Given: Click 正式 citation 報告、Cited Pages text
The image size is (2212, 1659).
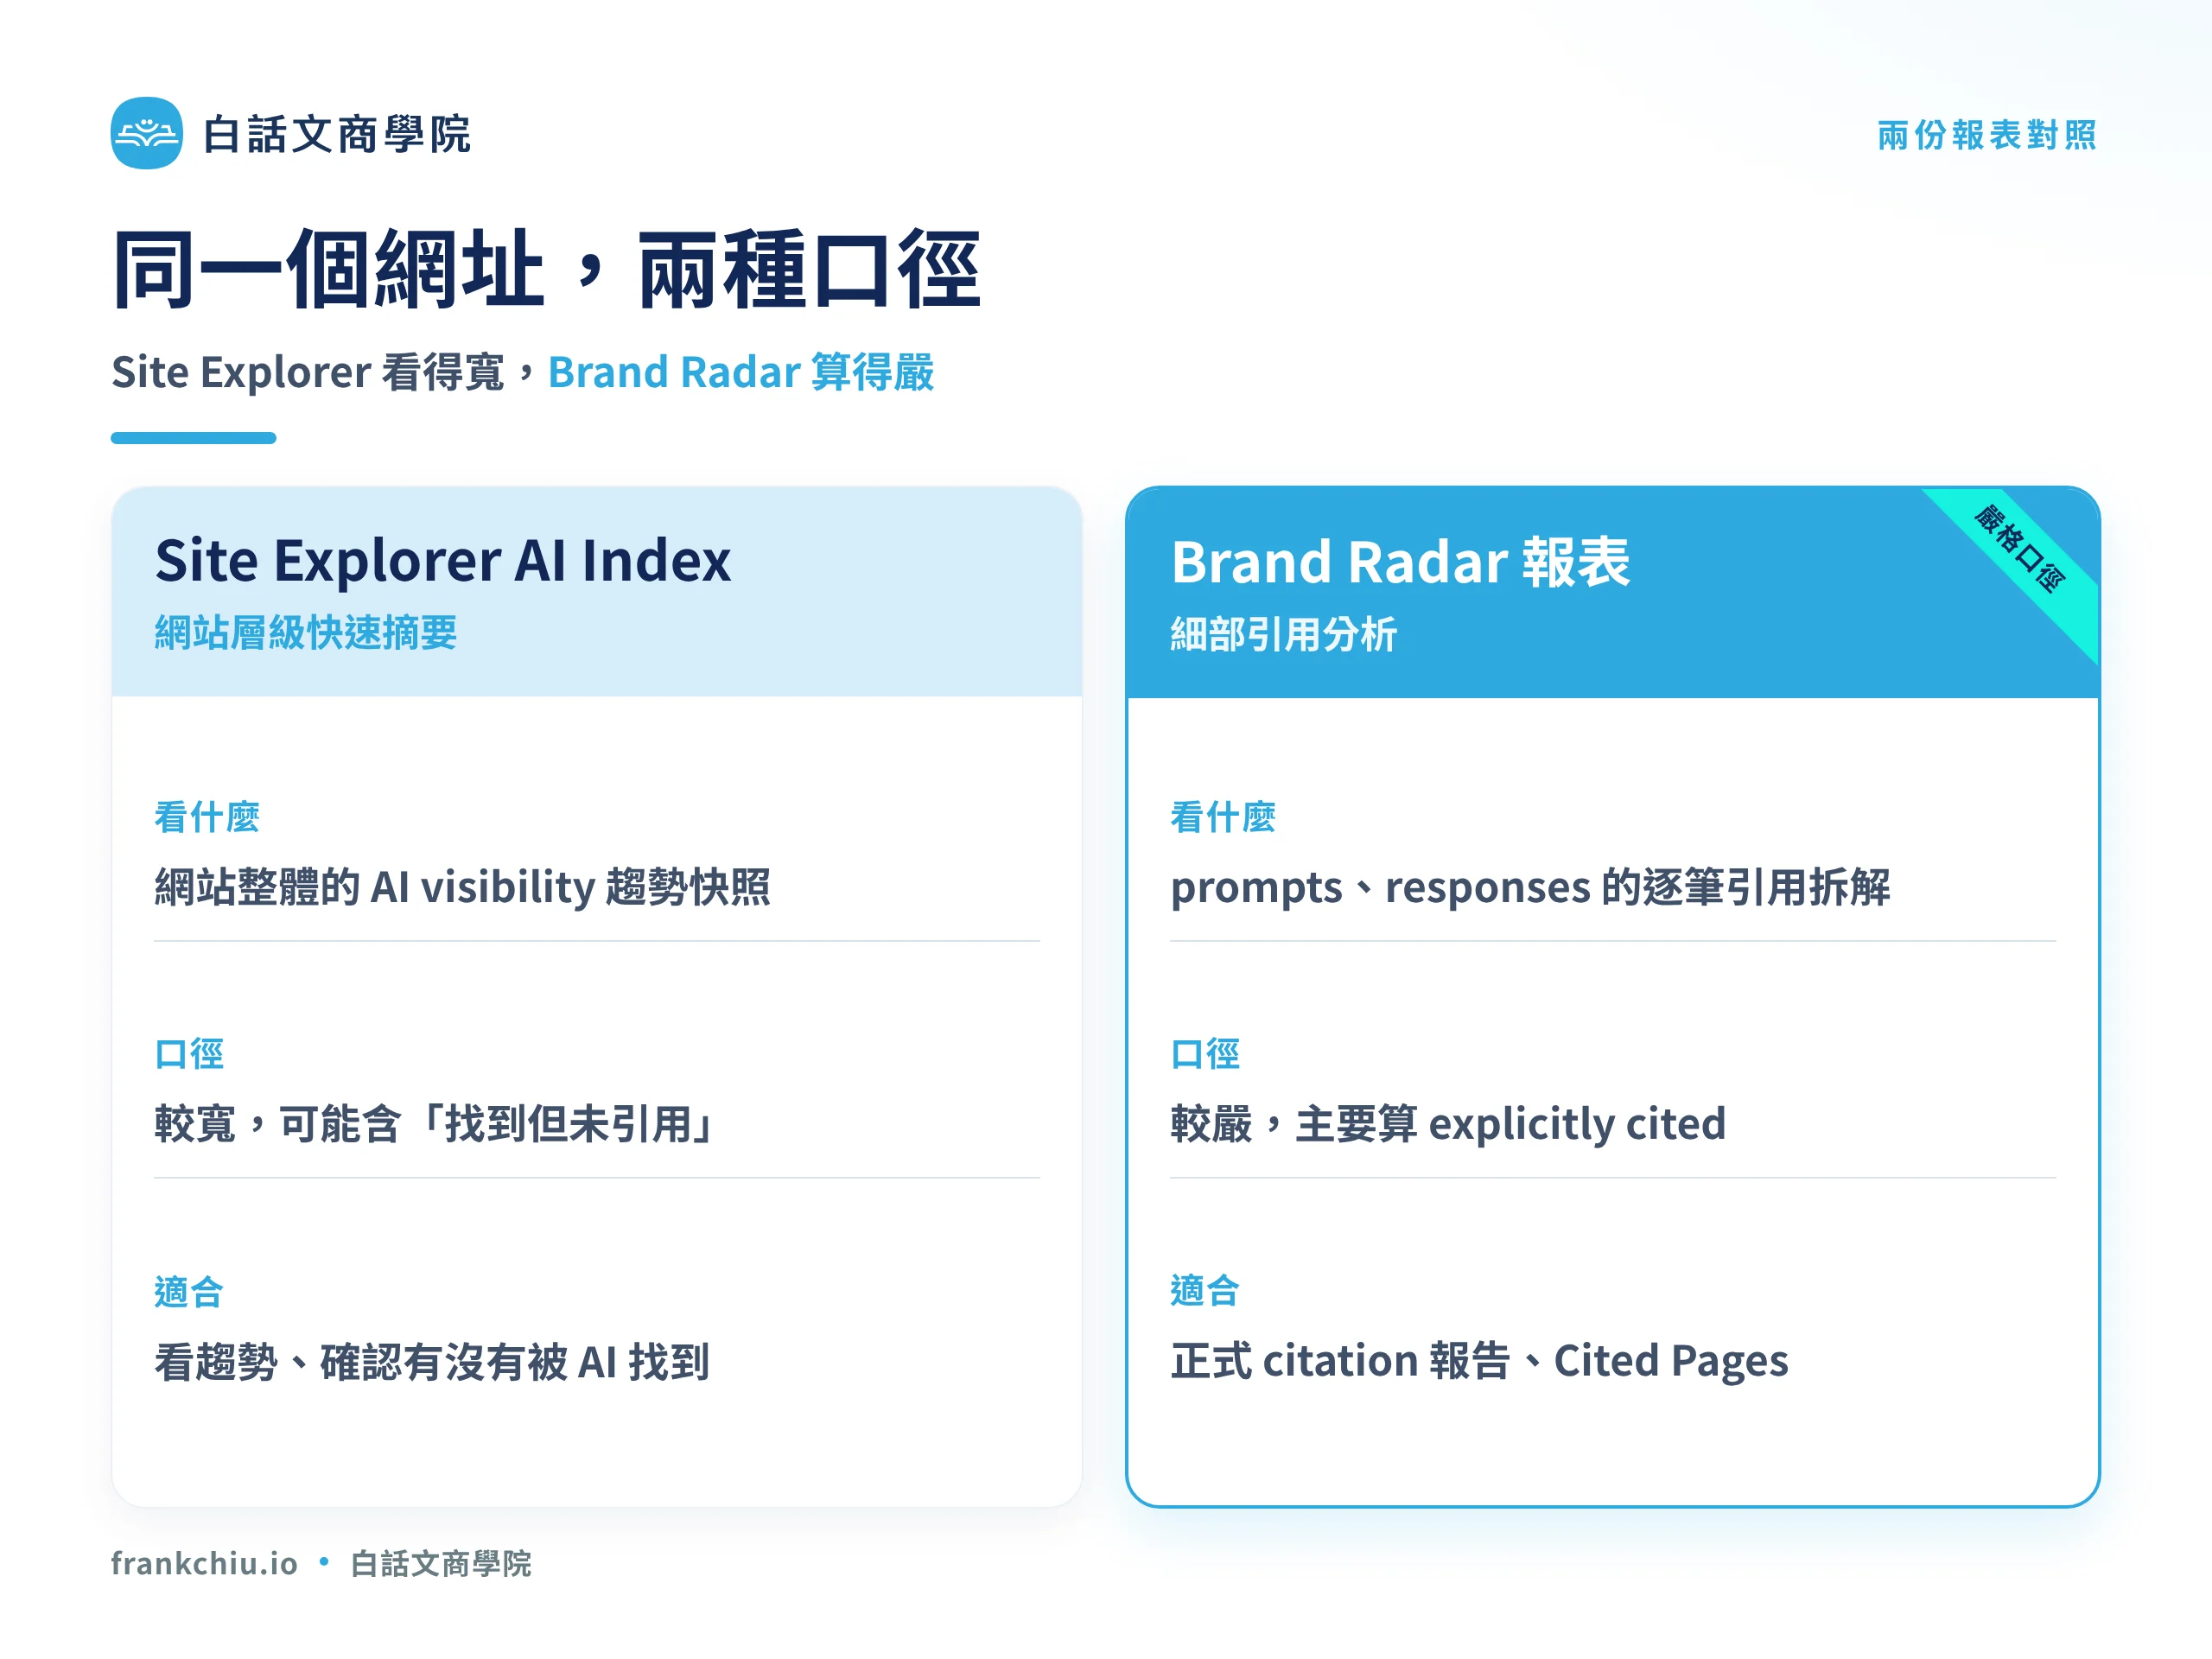Looking at the screenshot, I should click(x=1480, y=1361).
